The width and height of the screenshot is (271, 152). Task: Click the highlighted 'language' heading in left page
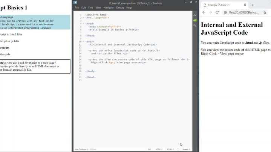(8, 17)
